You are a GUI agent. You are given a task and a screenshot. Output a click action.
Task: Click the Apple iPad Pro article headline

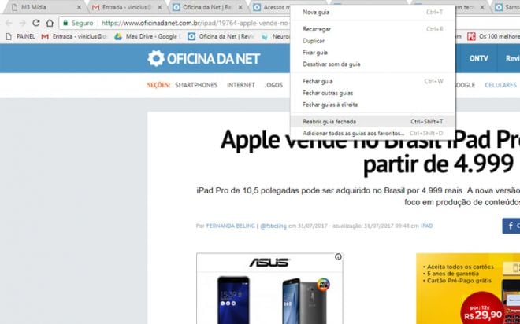[x=370, y=153]
